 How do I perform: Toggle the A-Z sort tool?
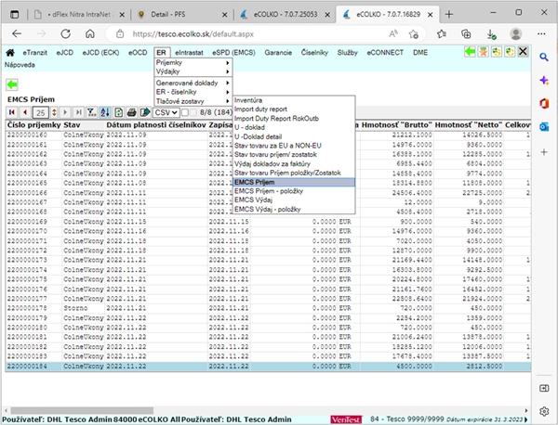(x=105, y=112)
